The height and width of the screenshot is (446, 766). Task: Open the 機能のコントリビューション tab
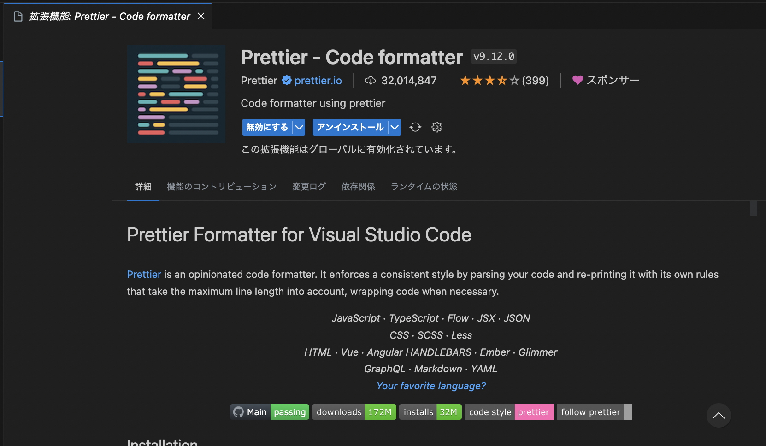222,187
